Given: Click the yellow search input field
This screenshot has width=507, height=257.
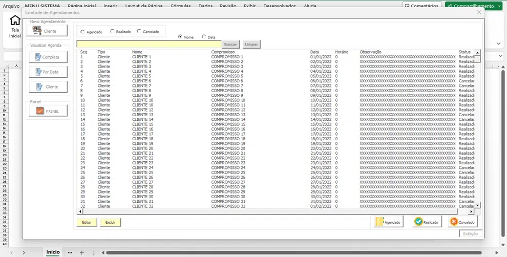Looking at the screenshot, I should (x=149, y=45).
